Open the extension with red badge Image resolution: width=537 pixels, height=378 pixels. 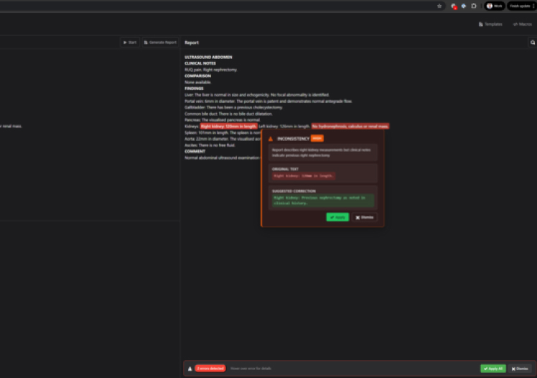click(454, 6)
